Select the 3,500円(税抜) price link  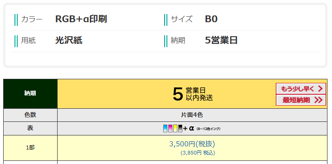[192, 144]
